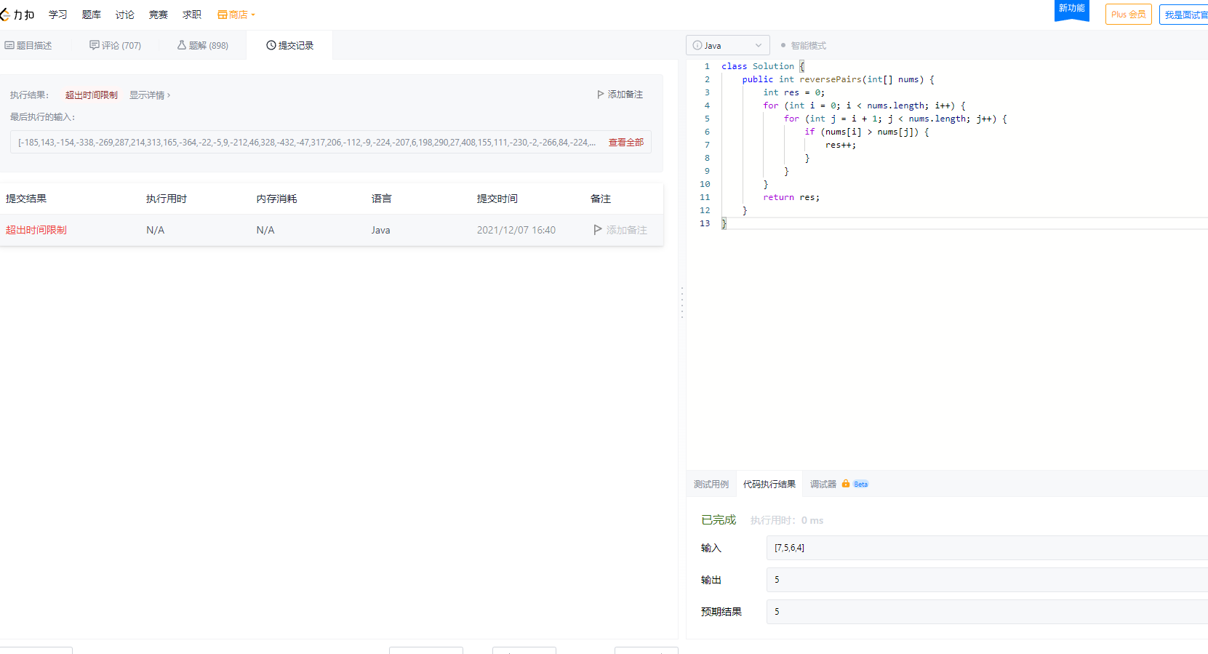Click the 提交结果 column header
This screenshot has width=1208, height=654.
click(26, 199)
